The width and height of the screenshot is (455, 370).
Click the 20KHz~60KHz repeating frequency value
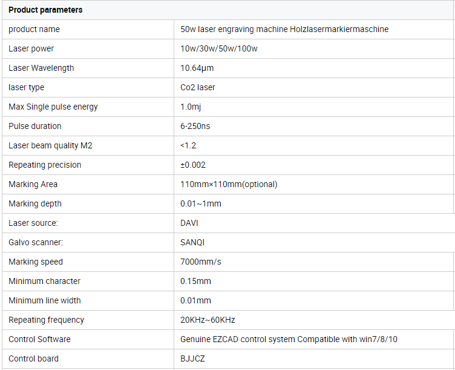pyautogui.click(x=208, y=320)
